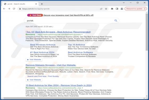Open a new tab with plus button
The height and width of the screenshot is (100, 149).
pos(42,4)
